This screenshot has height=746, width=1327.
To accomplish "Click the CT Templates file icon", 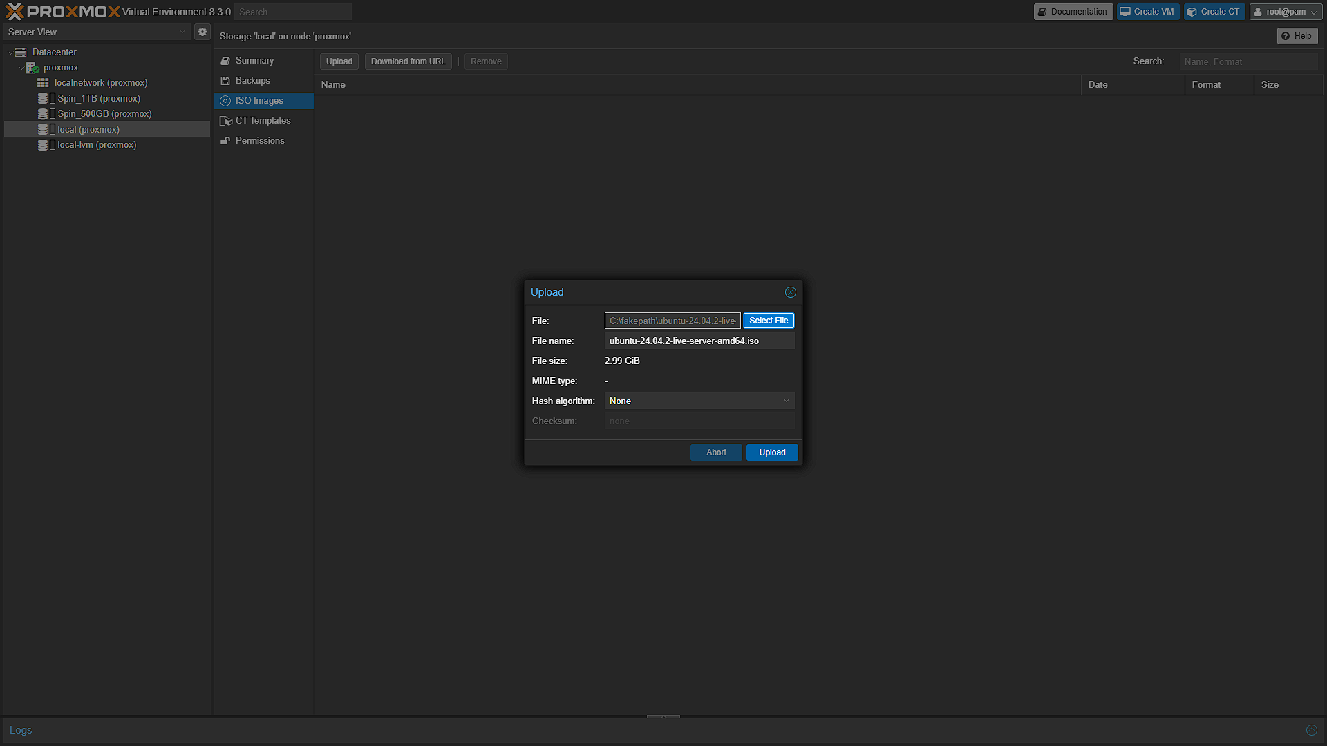I will (x=225, y=121).
